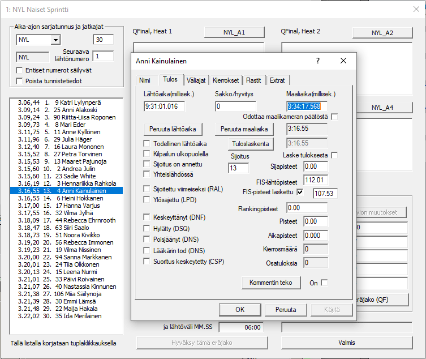Image resolution: width=426 pixels, height=359 pixels.
Task: Close the Anni Kainulainen dialog
Action: (343, 61)
